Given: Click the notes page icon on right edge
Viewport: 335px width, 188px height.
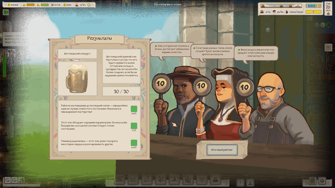Looking at the screenshot, I should (328, 48).
